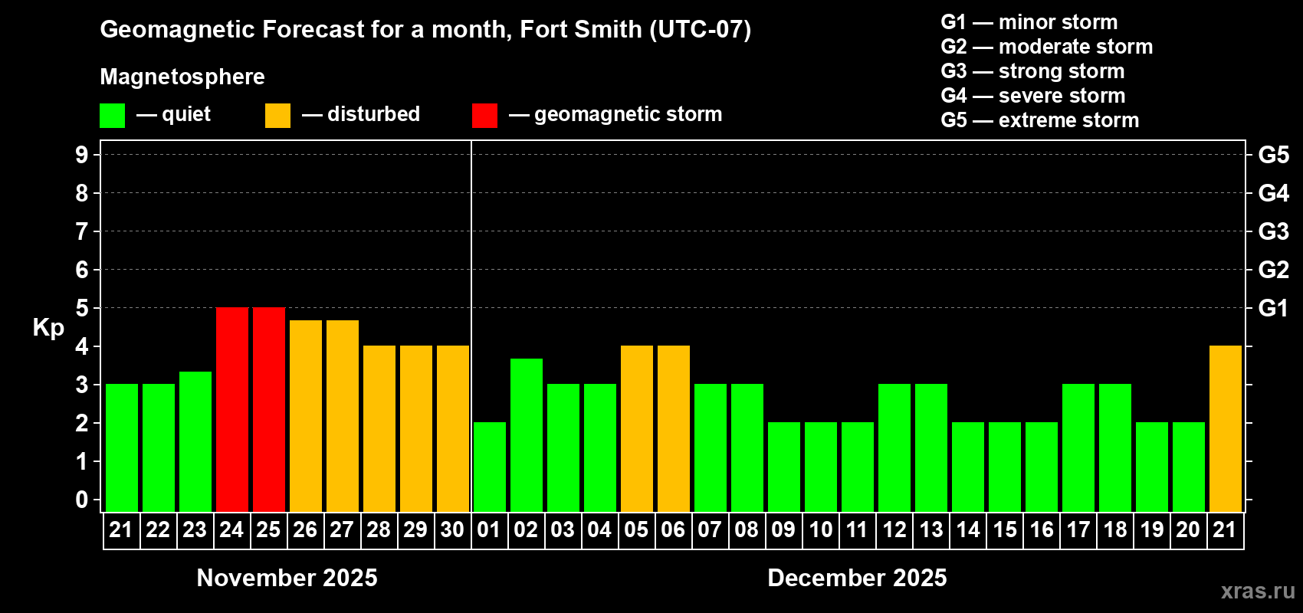Screen dimensions: 1303x613
Task: Click the G1 label on right axis
Action: point(1273,308)
